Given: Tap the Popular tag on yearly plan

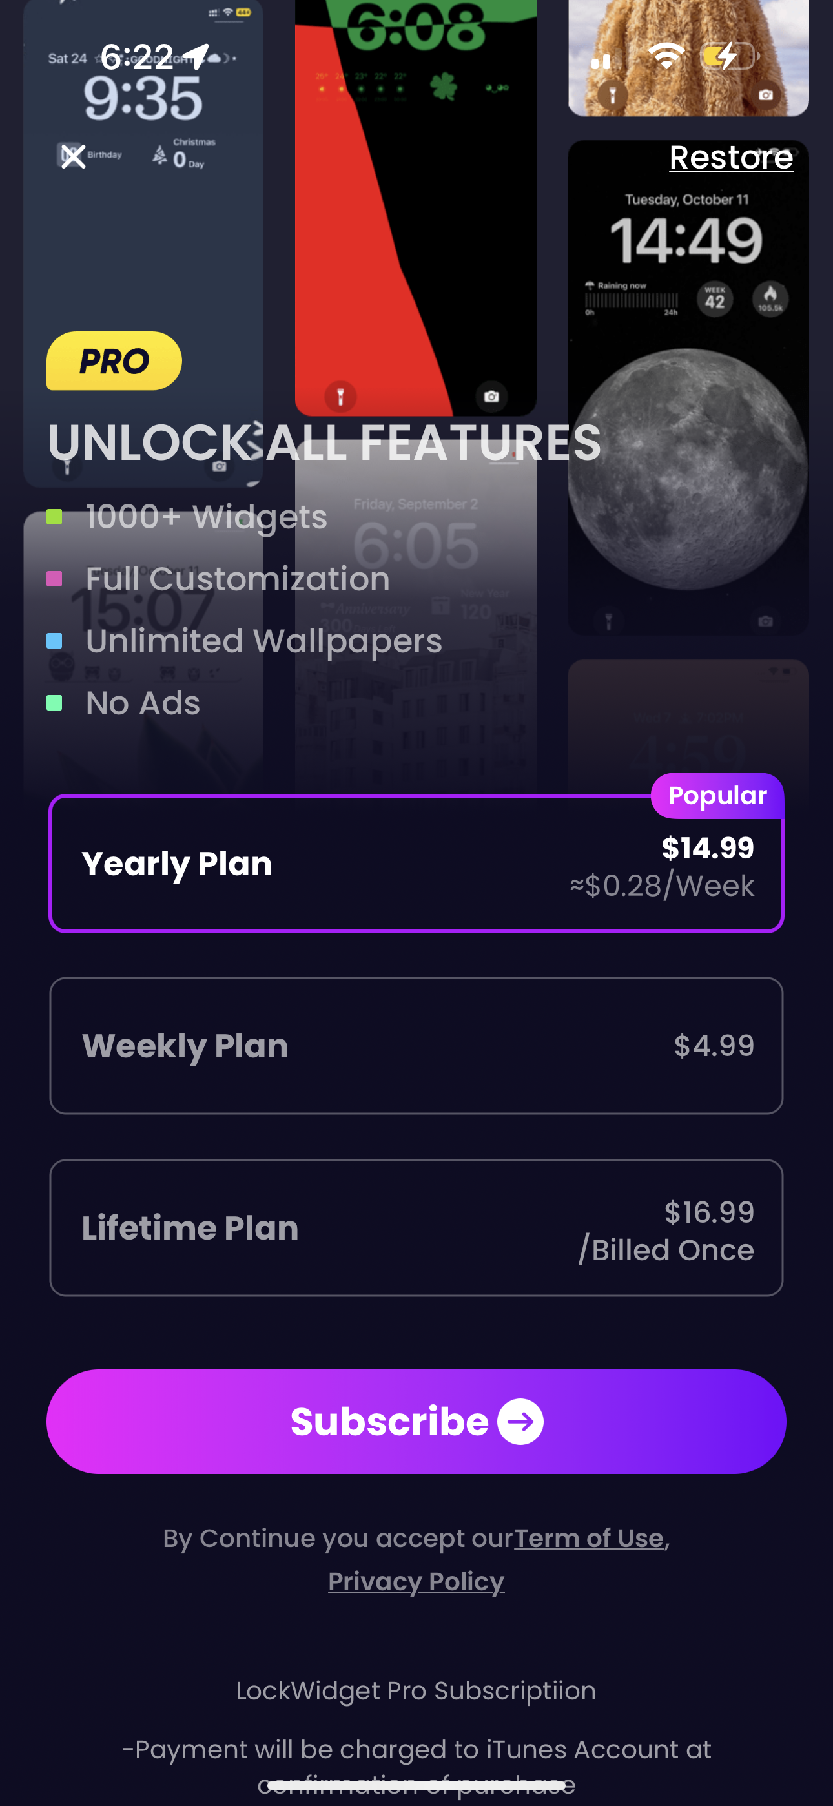Looking at the screenshot, I should [x=717, y=796].
